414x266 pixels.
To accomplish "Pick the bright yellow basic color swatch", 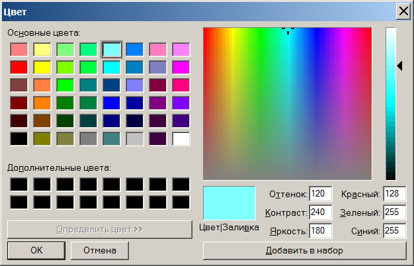I will point(42,67).
